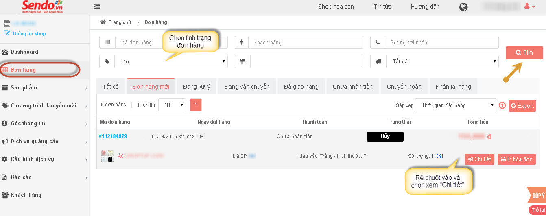This screenshot has width=546, height=216.
Task: Click the In hóa đơn button
Action: coord(517,159)
